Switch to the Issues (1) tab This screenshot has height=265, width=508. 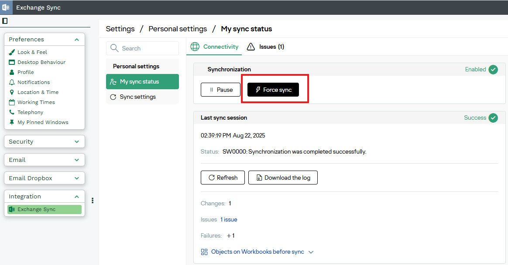(266, 47)
